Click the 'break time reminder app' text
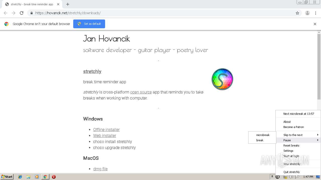This screenshot has width=321, height=180. pos(105,82)
